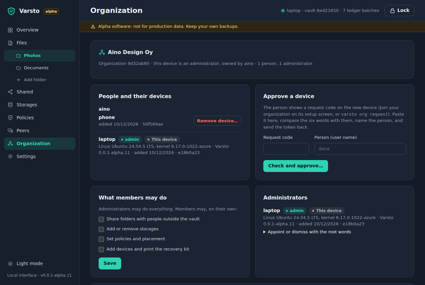The height and width of the screenshot is (285, 425).
Task: Click the Organization network icon in sidebar
Action: 10,143
